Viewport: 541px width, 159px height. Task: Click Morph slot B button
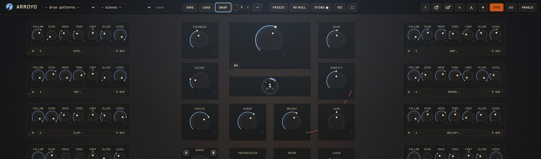(213, 153)
